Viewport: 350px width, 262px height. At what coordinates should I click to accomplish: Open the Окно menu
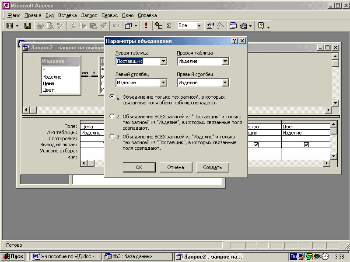(128, 15)
